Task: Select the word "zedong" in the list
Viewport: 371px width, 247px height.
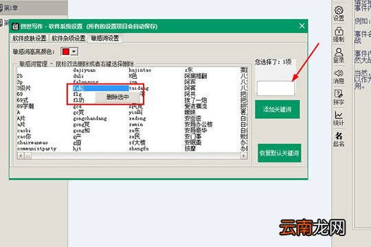Action: (x=137, y=119)
